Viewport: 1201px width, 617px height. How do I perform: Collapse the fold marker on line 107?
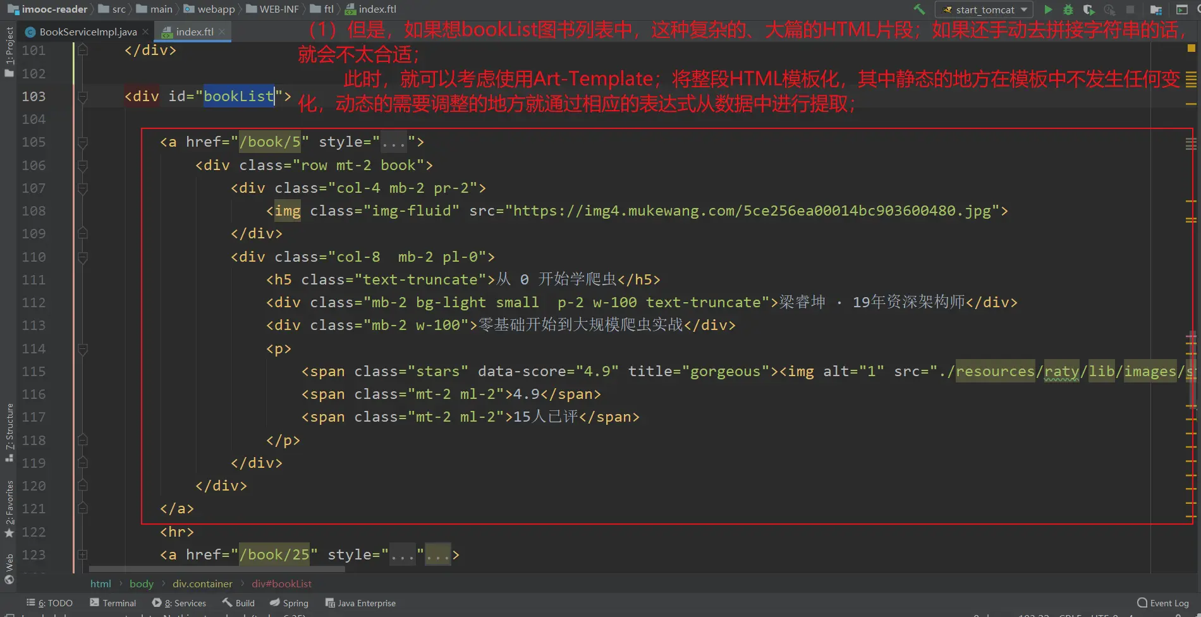pyautogui.click(x=82, y=188)
